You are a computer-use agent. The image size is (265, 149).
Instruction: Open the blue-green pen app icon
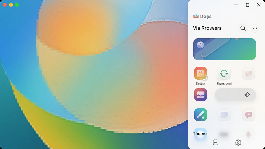click(201, 115)
